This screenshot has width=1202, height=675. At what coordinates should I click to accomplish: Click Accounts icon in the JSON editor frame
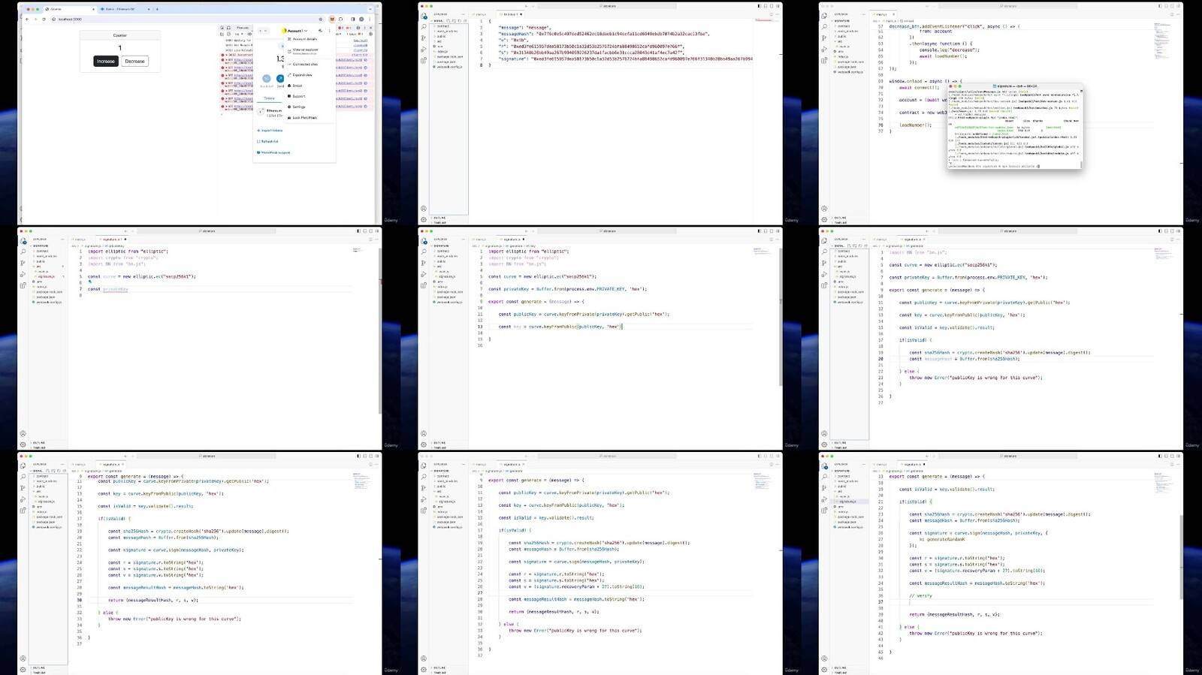click(424, 209)
